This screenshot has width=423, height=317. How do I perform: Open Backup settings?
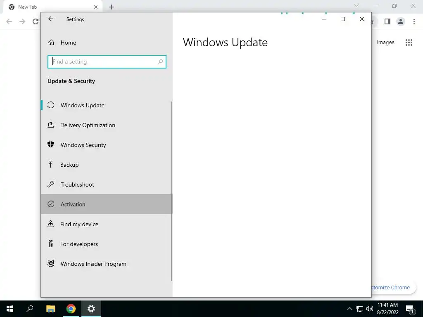(107, 165)
